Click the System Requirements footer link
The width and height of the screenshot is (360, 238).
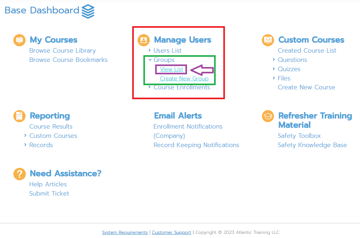[x=125, y=232]
